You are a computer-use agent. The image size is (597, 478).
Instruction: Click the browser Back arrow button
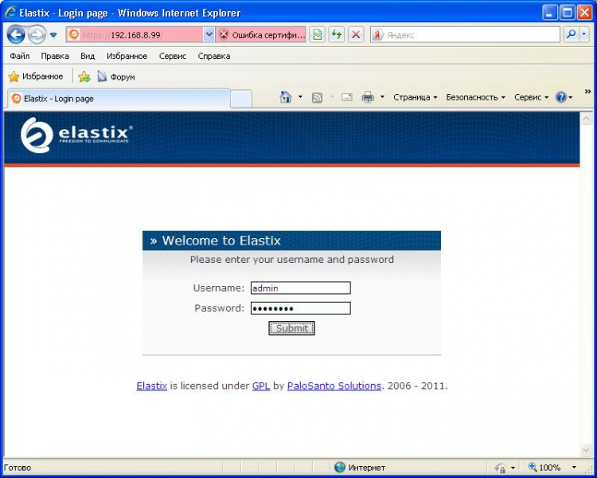pos(16,35)
